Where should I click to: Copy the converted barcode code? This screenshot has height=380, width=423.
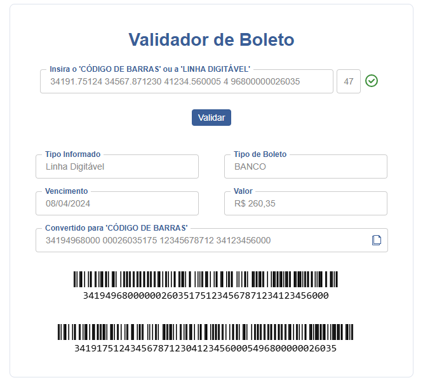[376, 240]
